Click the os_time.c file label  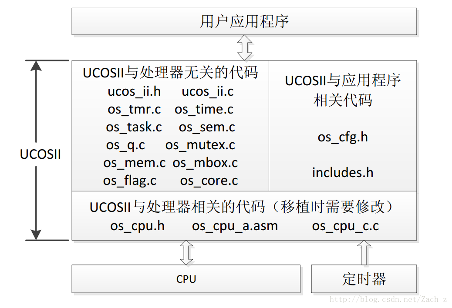tap(204, 110)
